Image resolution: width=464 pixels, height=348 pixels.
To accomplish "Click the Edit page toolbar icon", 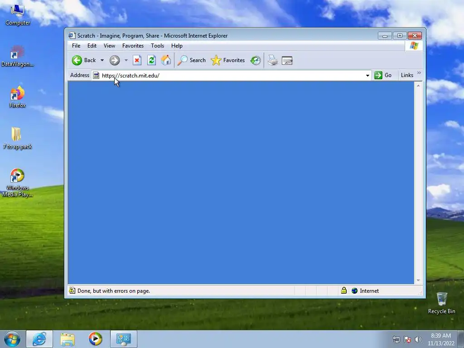I will click(x=287, y=60).
